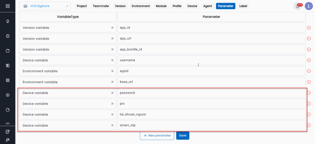This screenshot has width=315, height=144.
Task: Open the dashboard grid icon in sidebar
Action: (x=8, y=6)
